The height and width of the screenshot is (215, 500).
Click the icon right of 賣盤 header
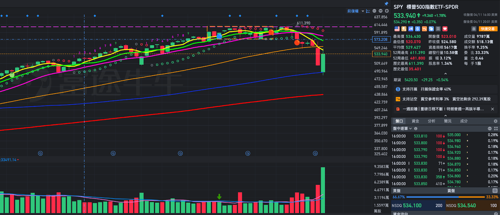[495, 190]
